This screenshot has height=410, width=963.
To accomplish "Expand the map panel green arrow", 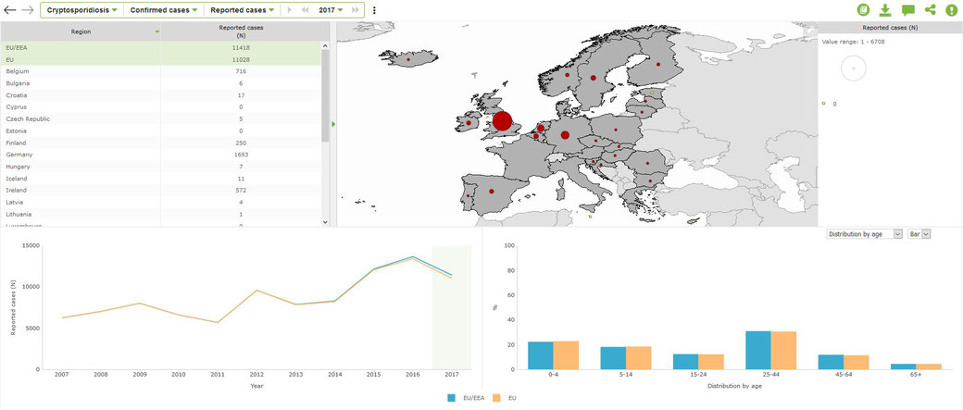I will (333, 124).
